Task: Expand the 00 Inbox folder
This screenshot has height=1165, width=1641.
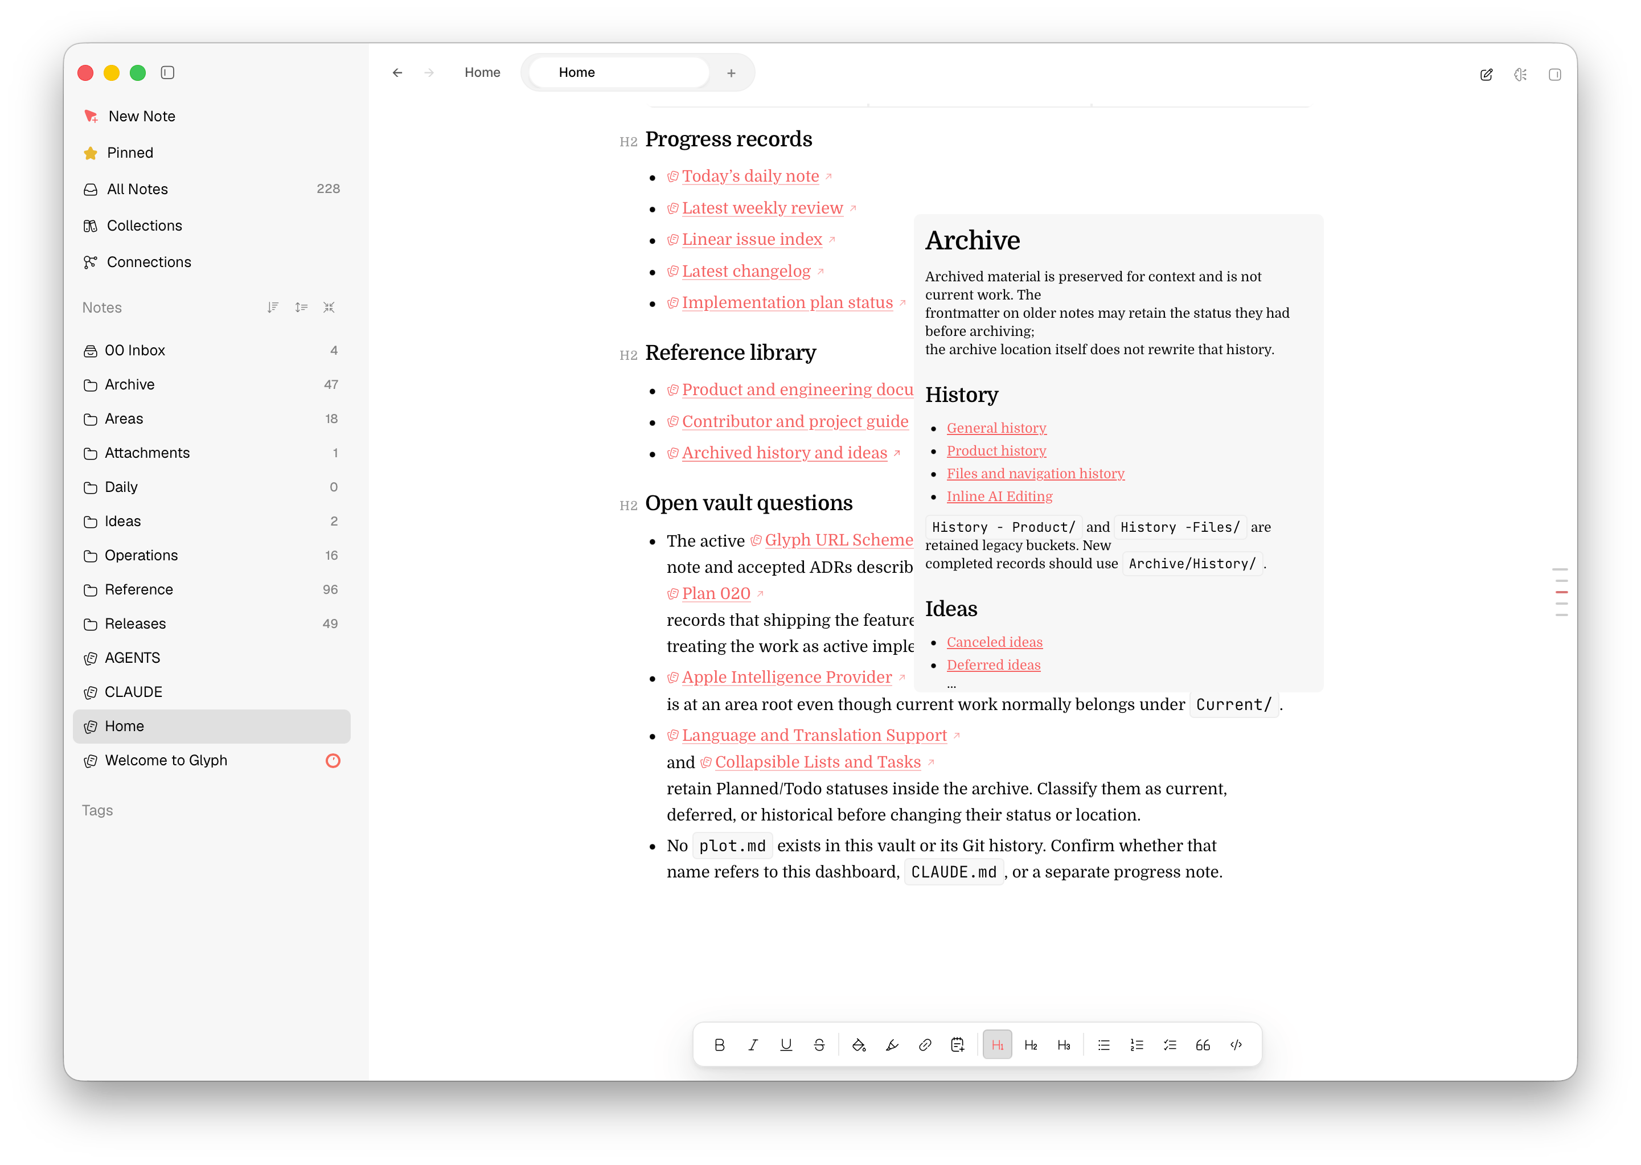Action: tap(212, 350)
